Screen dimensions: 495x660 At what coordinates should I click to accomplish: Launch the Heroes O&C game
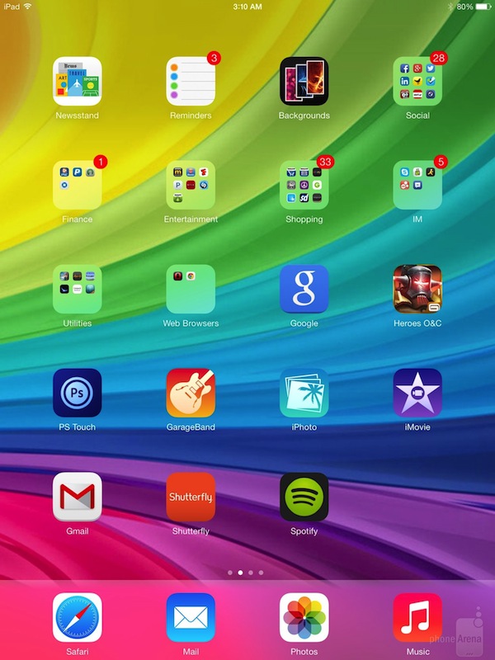click(x=417, y=290)
